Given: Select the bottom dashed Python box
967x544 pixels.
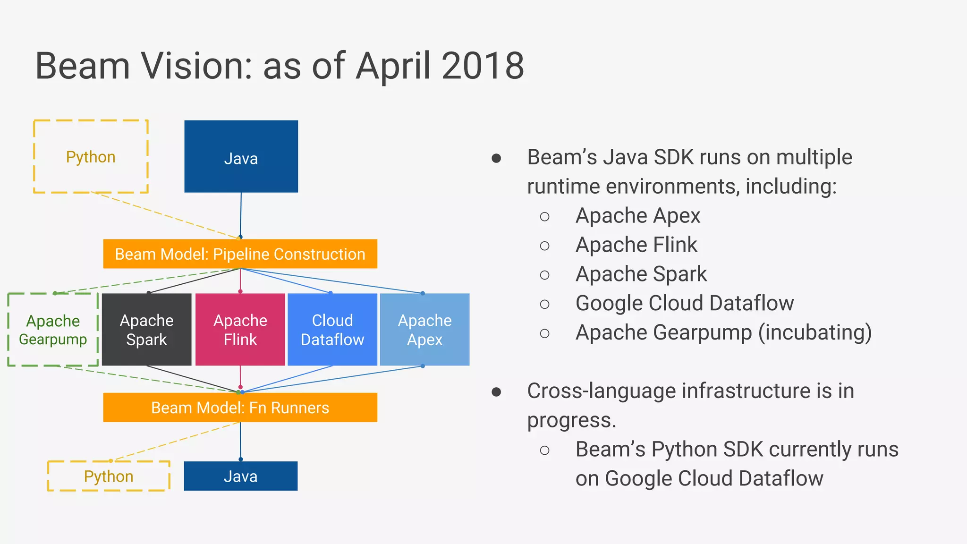Looking at the screenshot, I should [x=109, y=476].
